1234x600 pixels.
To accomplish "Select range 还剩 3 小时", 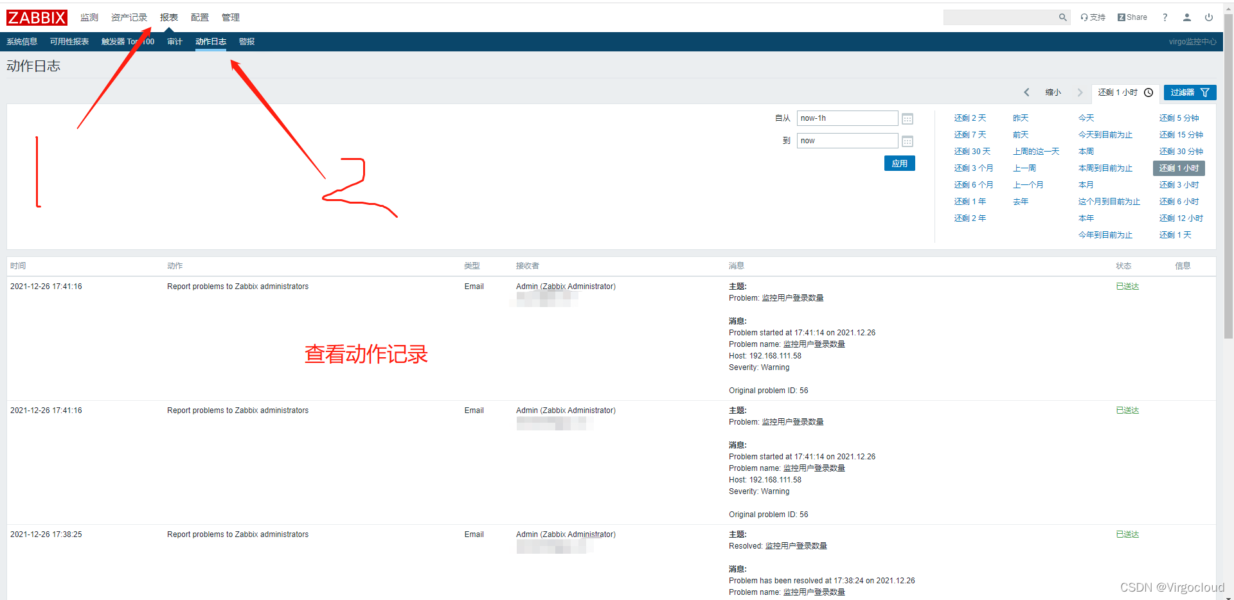I will pos(1179,185).
